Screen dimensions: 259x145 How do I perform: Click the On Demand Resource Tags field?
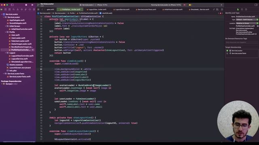pos(242,42)
